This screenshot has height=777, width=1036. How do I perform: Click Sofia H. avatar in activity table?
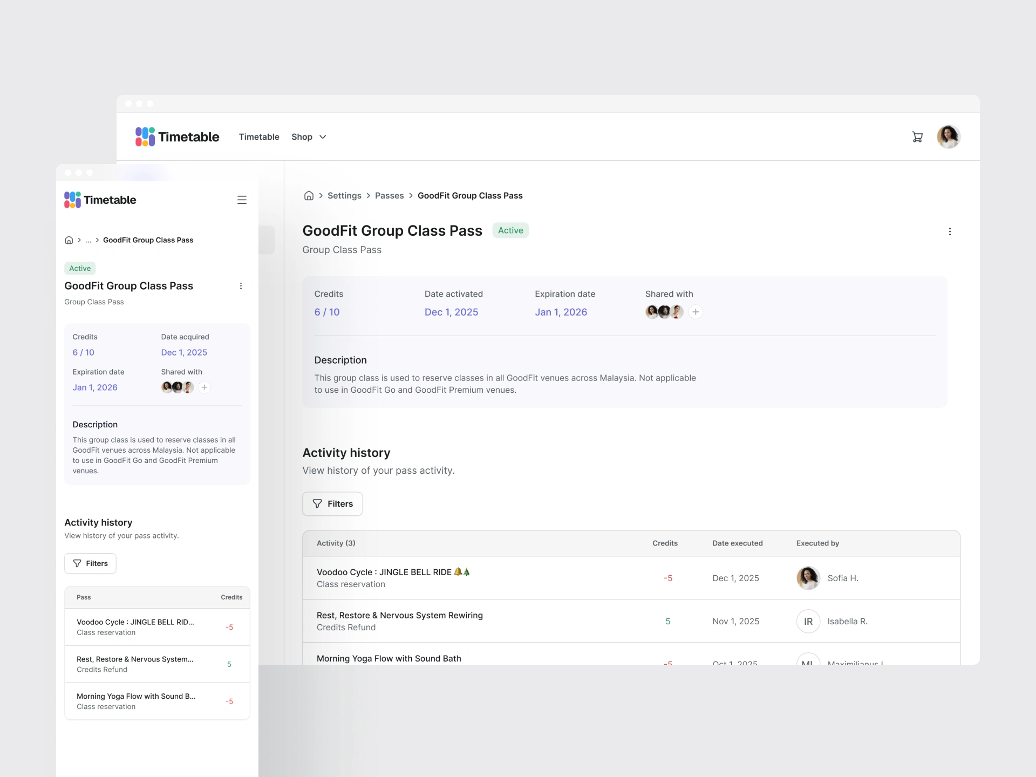[808, 578]
